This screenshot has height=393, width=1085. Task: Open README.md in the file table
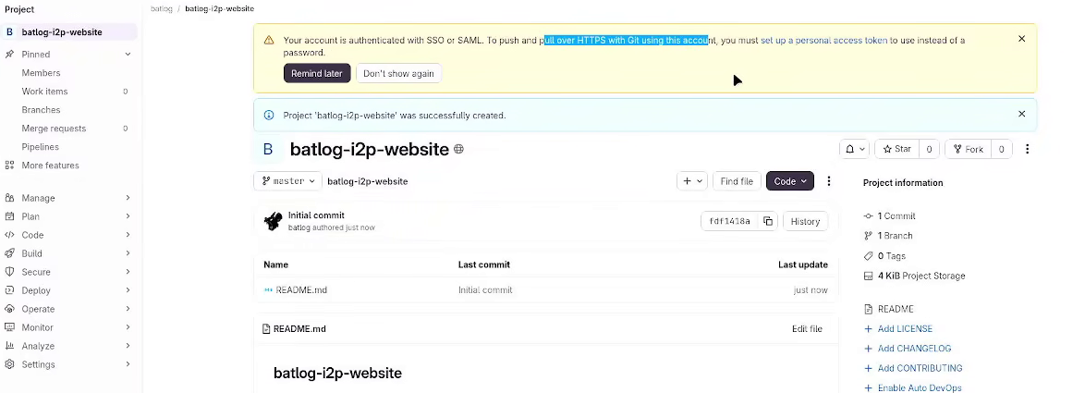coord(301,290)
